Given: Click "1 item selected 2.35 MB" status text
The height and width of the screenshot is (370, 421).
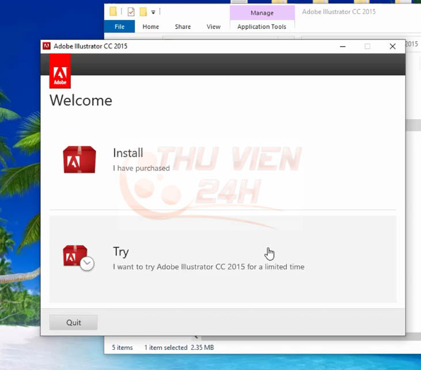Looking at the screenshot, I should (179, 348).
